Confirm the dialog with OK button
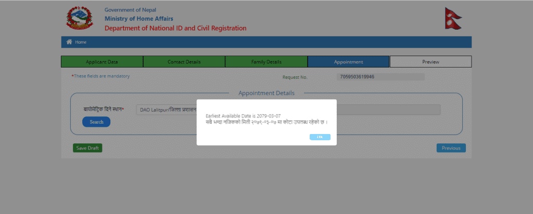 tap(320, 137)
